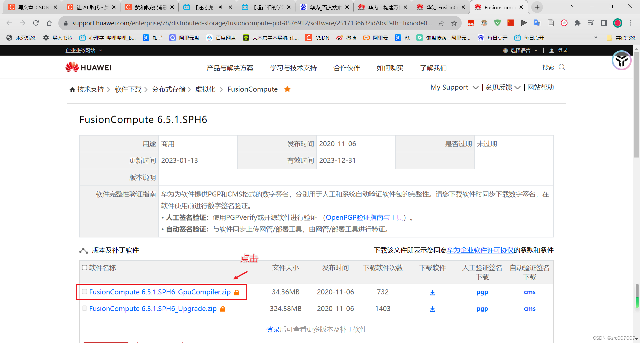Check the Upgrade.zip row checkbox
The width and height of the screenshot is (640, 343).
point(84,308)
